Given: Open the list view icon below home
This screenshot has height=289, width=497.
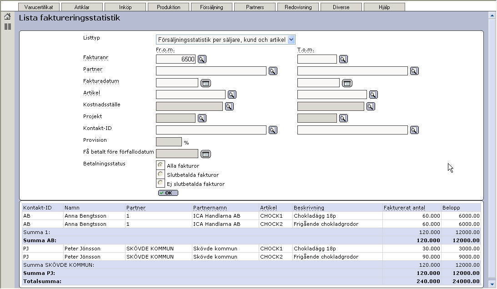Looking at the screenshot, I should point(8,27).
